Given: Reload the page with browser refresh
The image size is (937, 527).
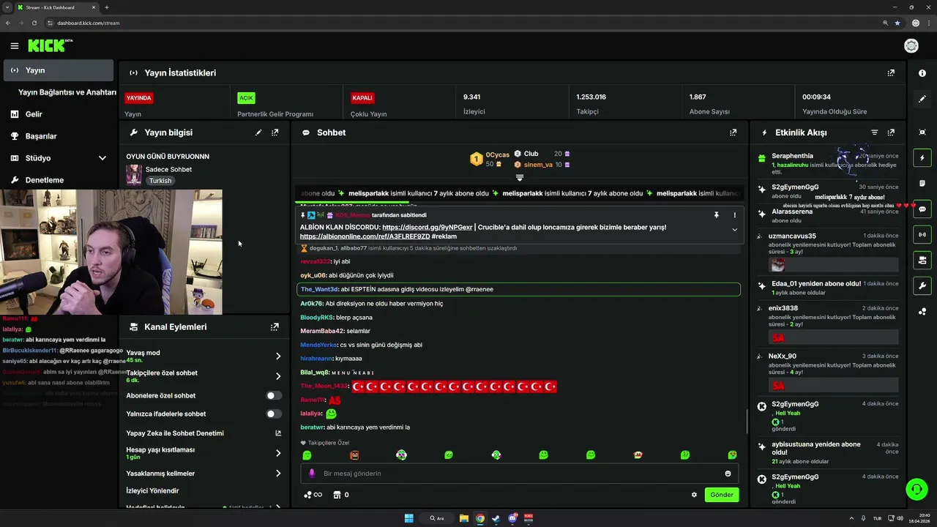Looking at the screenshot, I should [x=34, y=23].
